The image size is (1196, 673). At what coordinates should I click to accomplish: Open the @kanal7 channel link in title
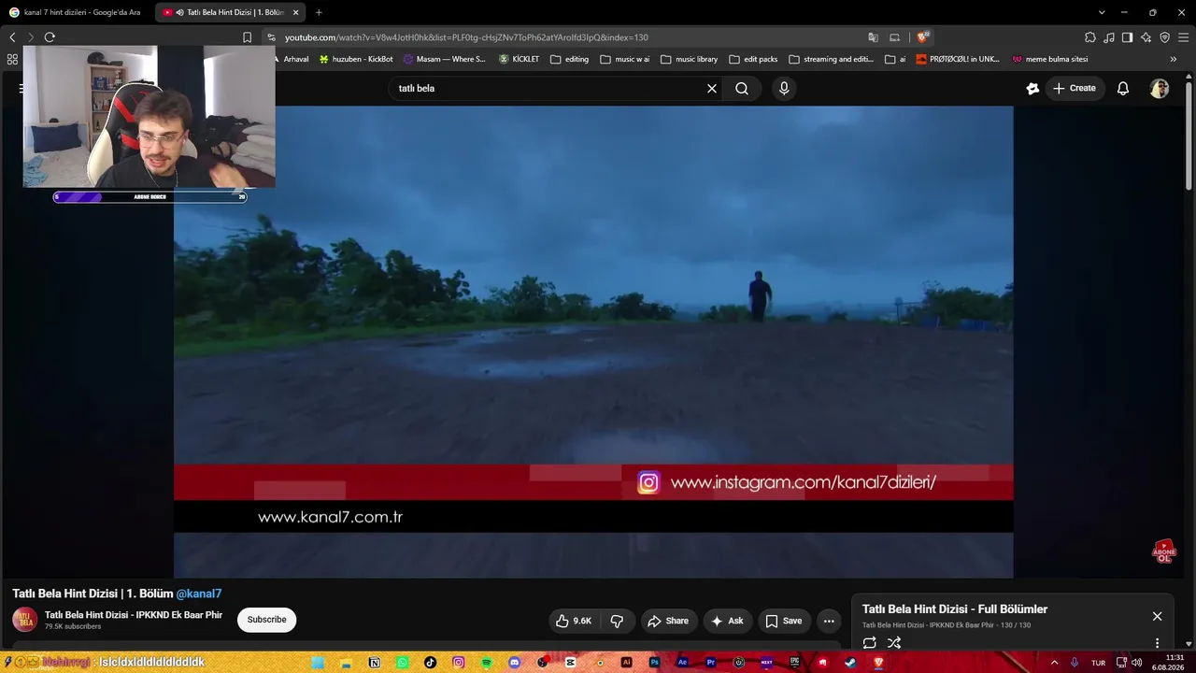[199, 594]
